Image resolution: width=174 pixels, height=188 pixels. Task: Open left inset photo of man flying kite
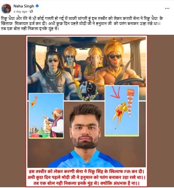[x=46, y=115]
